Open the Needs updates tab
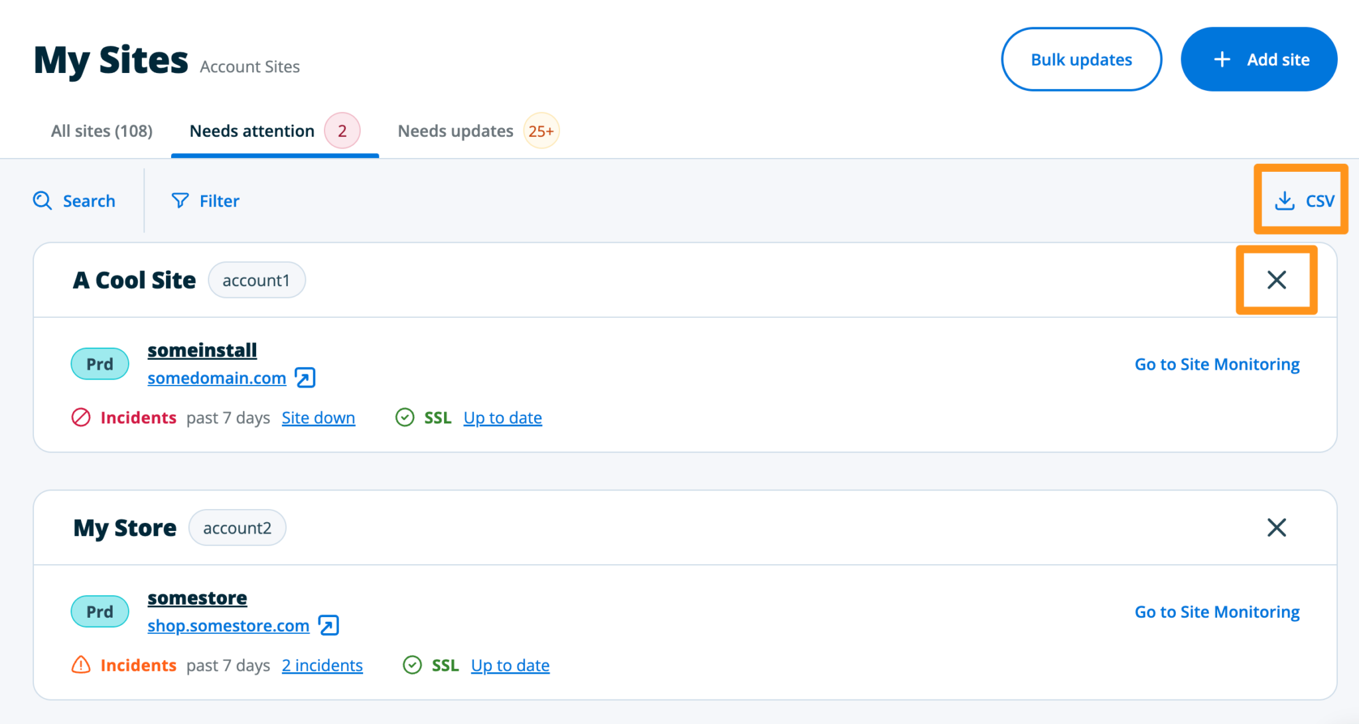1359x724 pixels. click(455, 131)
